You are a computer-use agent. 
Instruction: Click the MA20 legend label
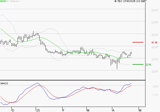(3, 2)
